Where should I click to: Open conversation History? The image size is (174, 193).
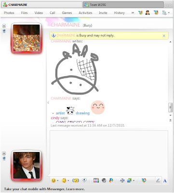click(x=119, y=13)
